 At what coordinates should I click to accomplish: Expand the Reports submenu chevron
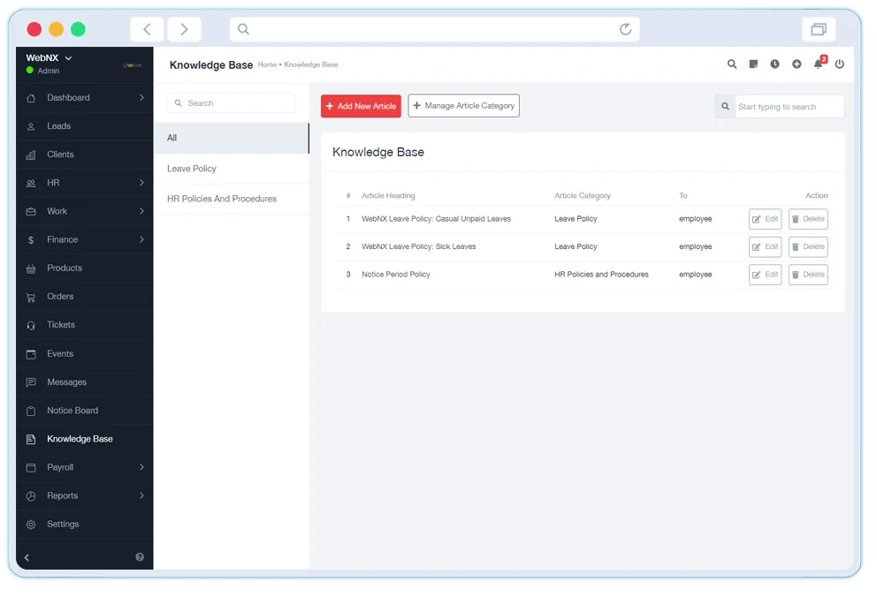(x=141, y=496)
